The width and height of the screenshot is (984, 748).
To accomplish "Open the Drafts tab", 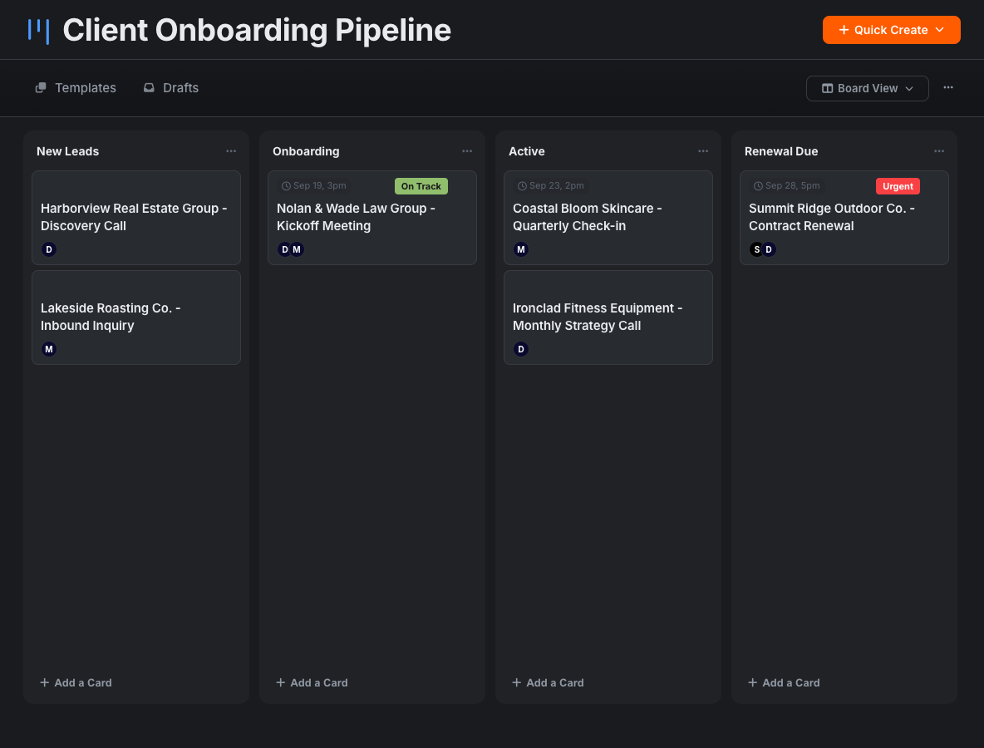I will 170,88.
